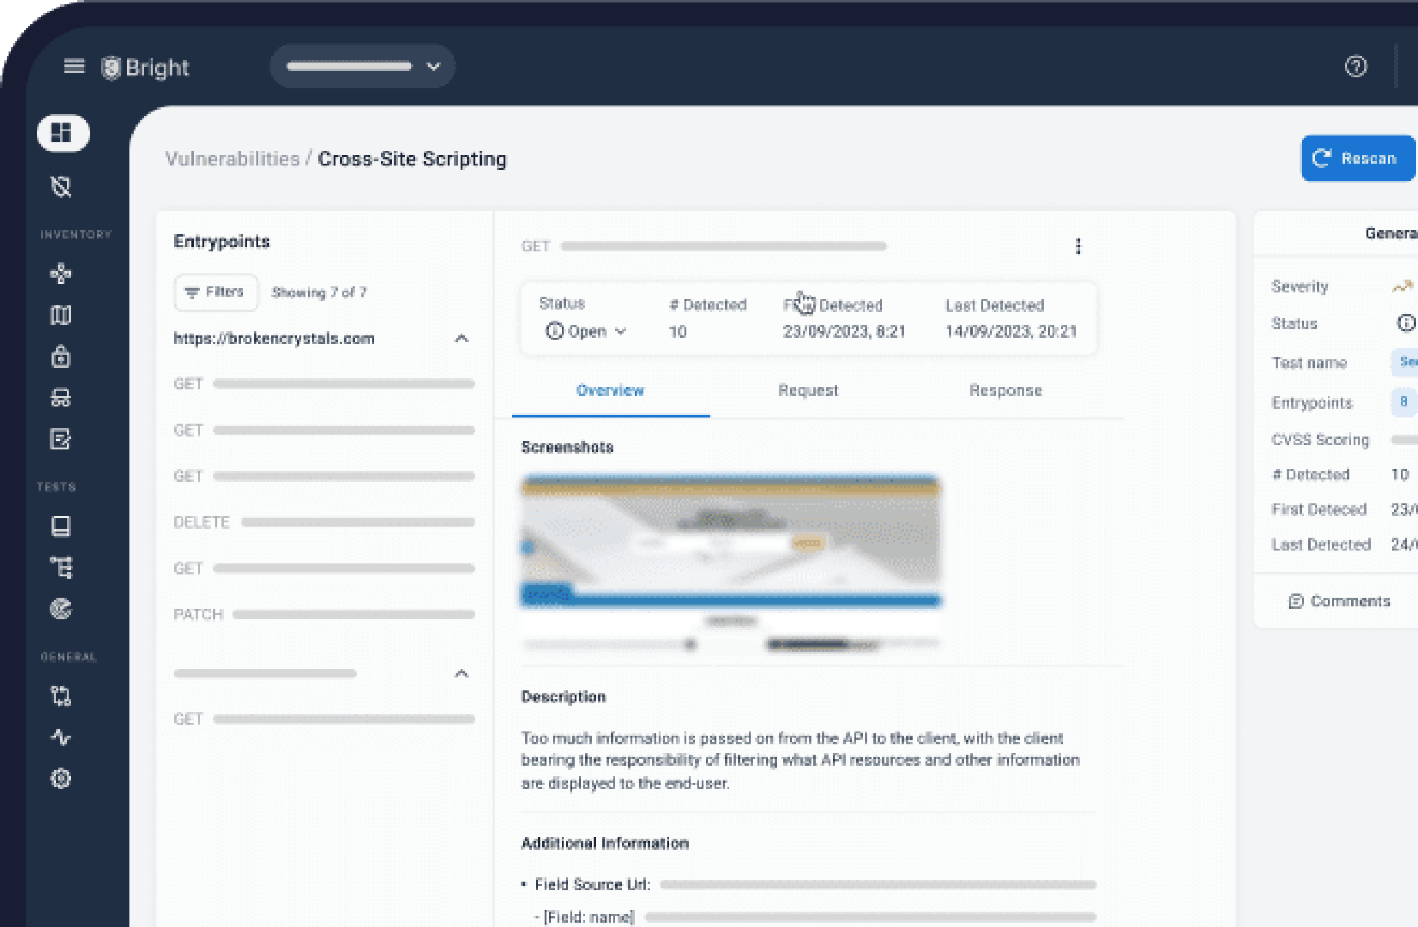Open the hamburger menu
This screenshot has width=1418, height=927.
coord(74,66)
